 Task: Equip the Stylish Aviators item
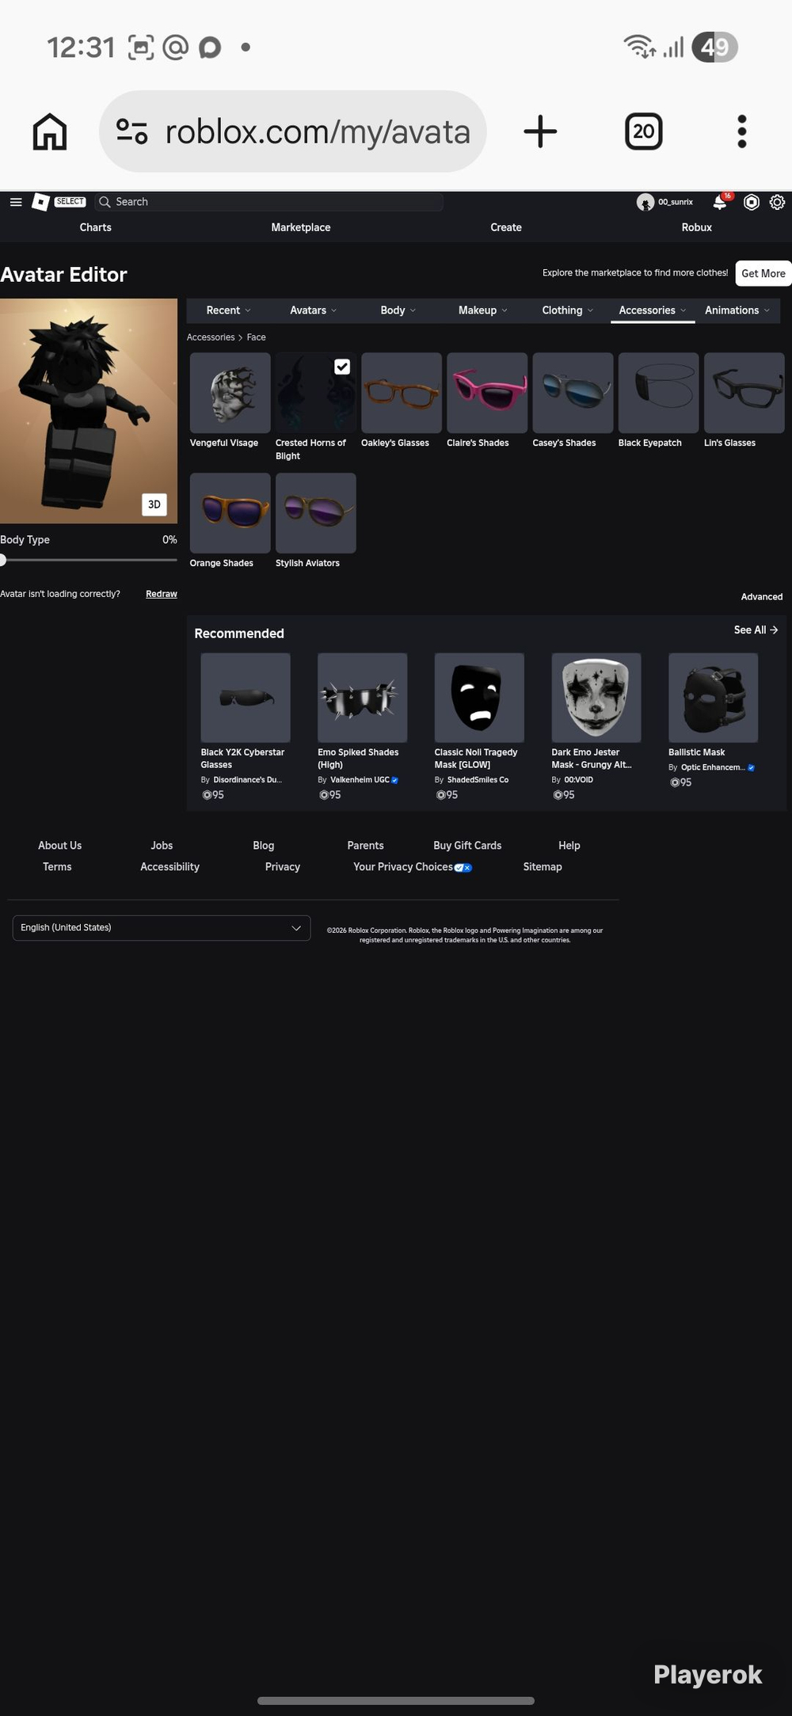(x=316, y=513)
